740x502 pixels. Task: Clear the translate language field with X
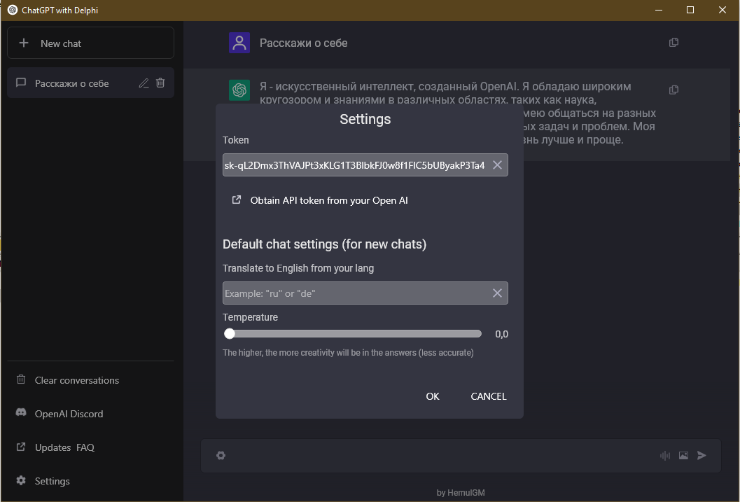tap(498, 293)
